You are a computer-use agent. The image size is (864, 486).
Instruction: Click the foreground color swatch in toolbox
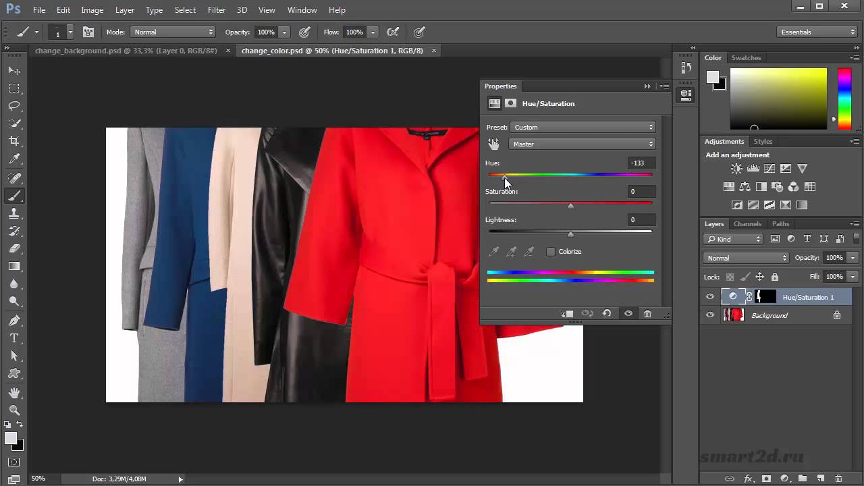[x=11, y=439]
